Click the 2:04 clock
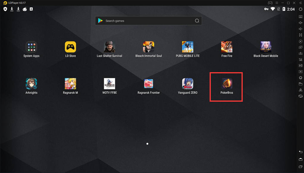The image size is (304, 173). [x=291, y=9]
